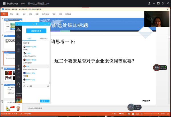The width and height of the screenshot is (171, 117).
Task: Open the 插入 (Insert) ribbon tab
Action: 18,14
